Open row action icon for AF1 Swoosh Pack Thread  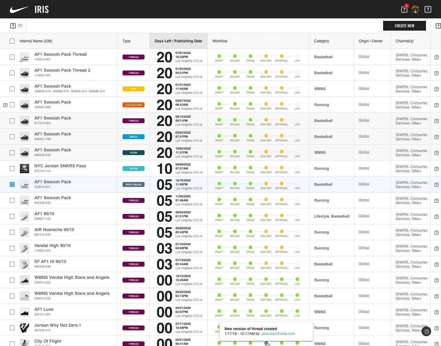coord(437,57)
